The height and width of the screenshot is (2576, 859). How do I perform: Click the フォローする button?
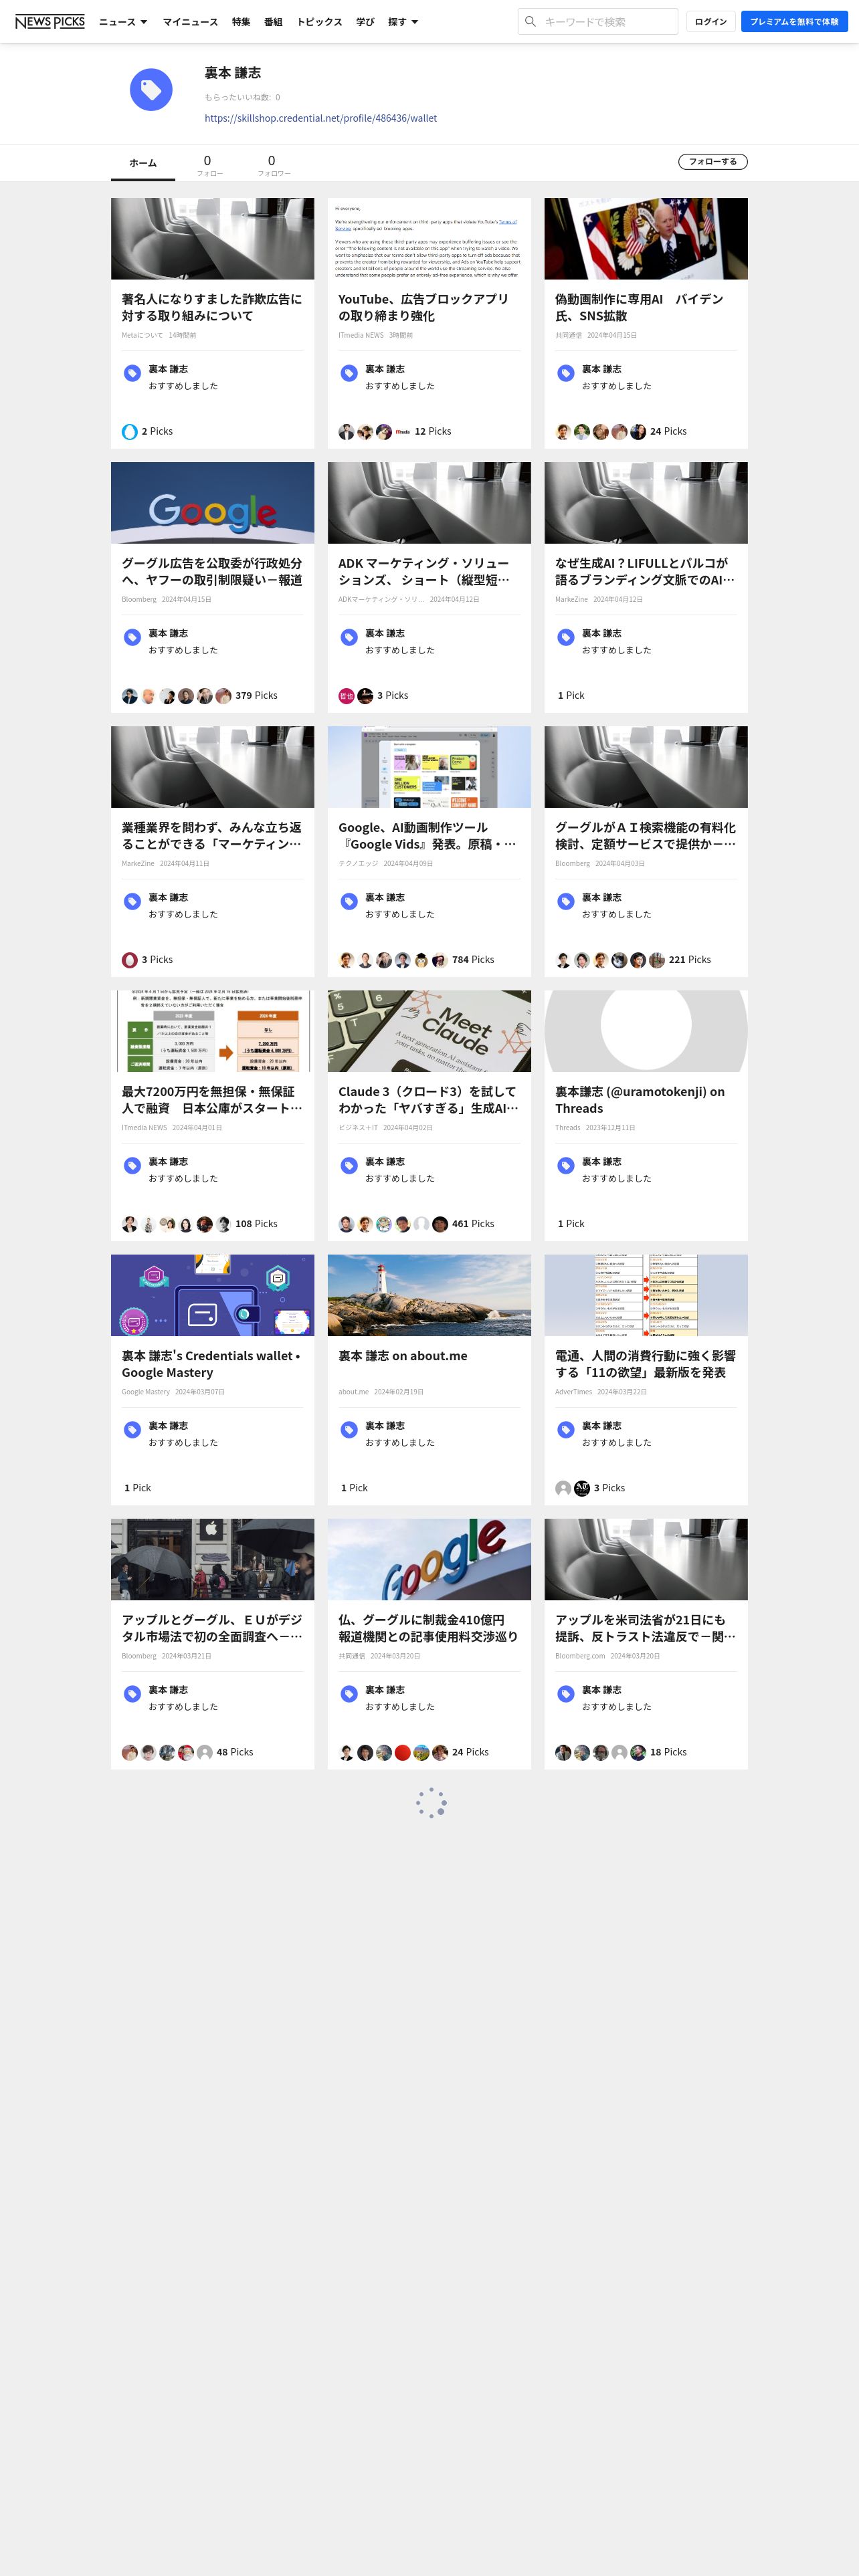[x=713, y=162]
